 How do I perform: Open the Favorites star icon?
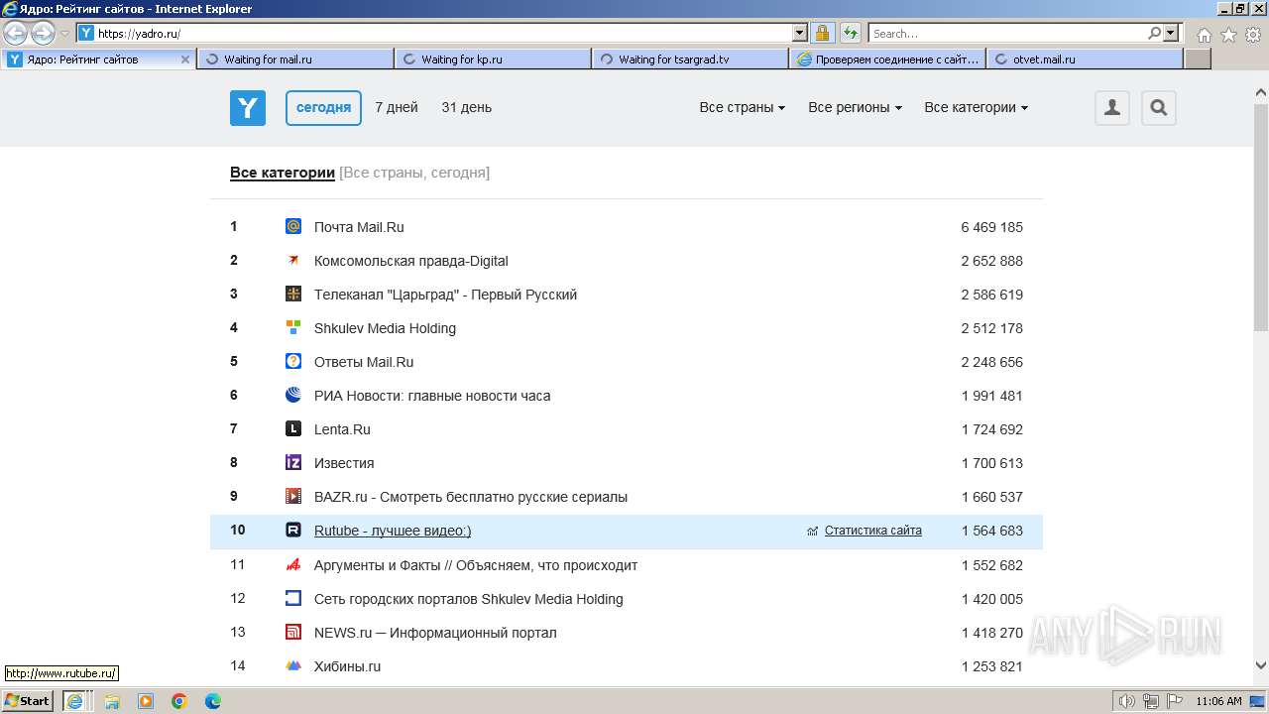point(1228,34)
